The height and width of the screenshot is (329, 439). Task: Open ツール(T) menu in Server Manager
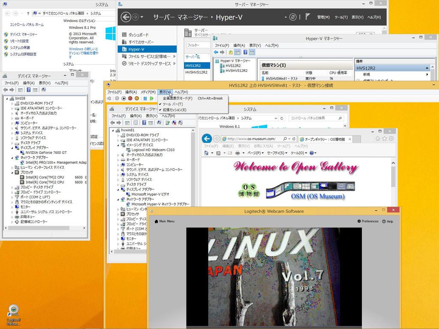pyautogui.click(x=341, y=17)
